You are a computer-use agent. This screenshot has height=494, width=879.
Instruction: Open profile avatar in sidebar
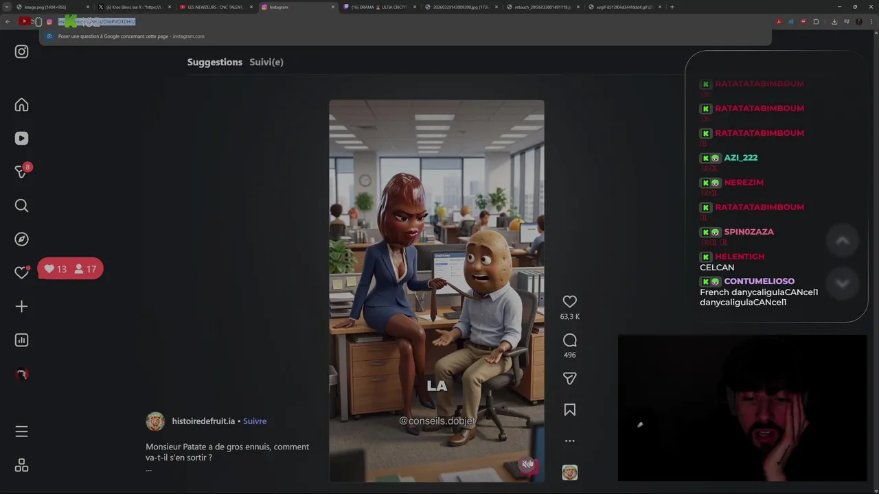pos(21,374)
